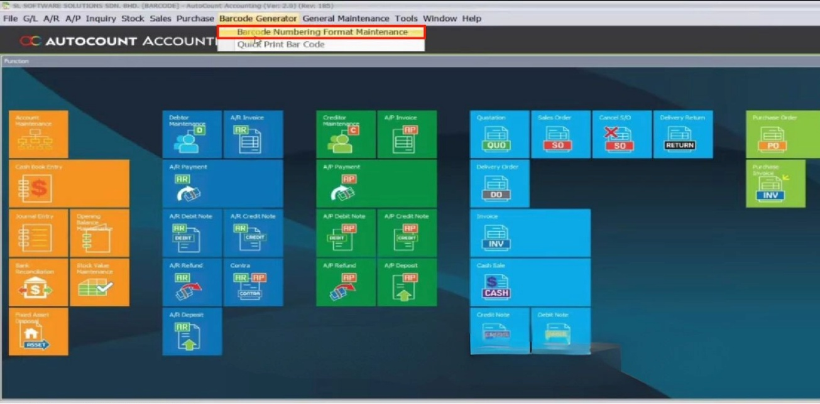Select Barcode Numbering Format Maintenance menu entry
The width and height of the screenshot is (820, 404).
tap(322, 32)
